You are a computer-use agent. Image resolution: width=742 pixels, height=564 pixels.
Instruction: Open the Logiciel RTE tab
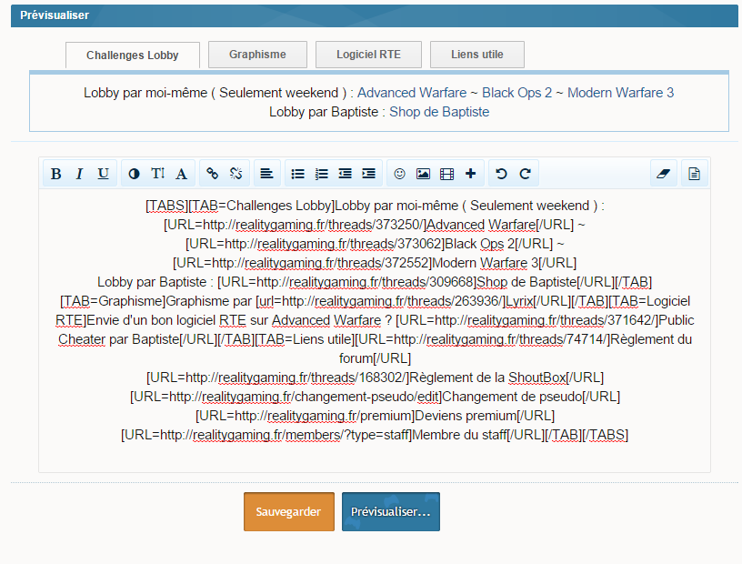(368, 55)
